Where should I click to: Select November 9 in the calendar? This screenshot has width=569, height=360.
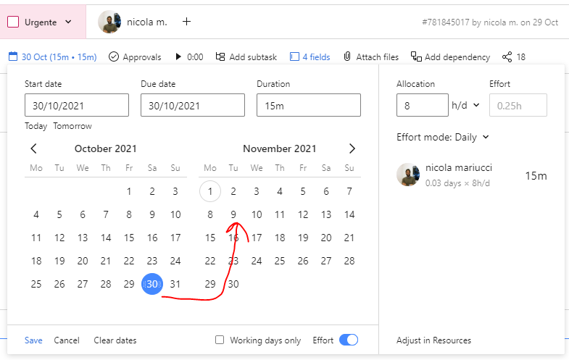[x=233, y=214]
